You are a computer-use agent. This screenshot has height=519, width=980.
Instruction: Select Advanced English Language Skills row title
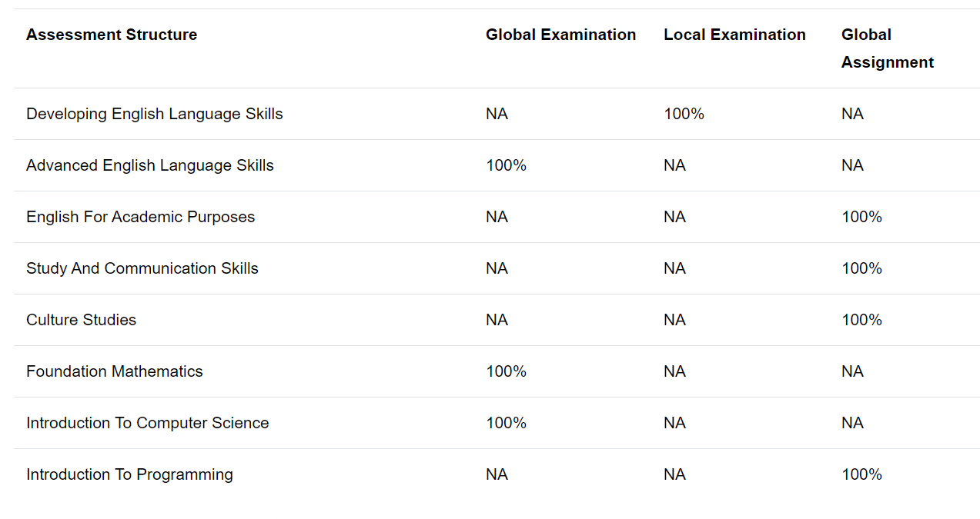point(150,165)
